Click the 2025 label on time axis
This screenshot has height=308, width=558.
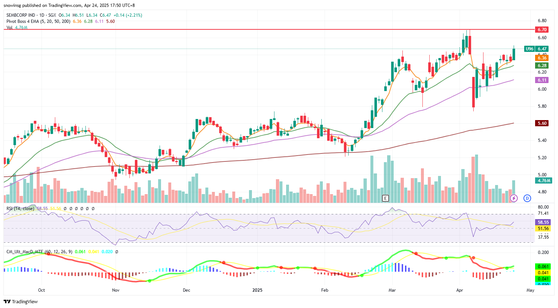tap(257, 290)
